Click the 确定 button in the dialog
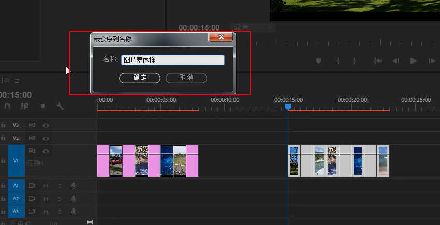 point(140,78)
